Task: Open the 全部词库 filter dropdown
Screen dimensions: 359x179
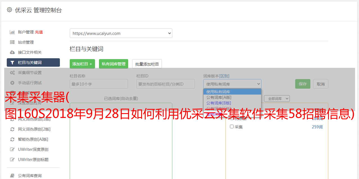Action: pos(277,99)
